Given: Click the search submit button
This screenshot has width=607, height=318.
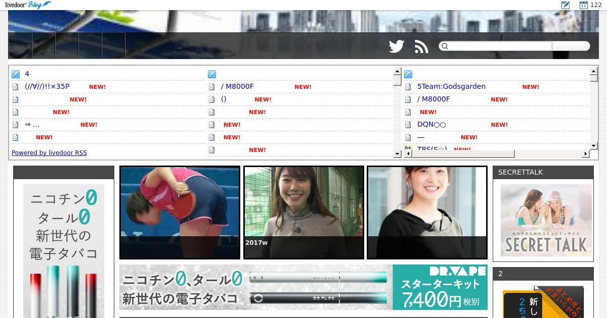Looking at the screenshot, I should click(571, 46).
